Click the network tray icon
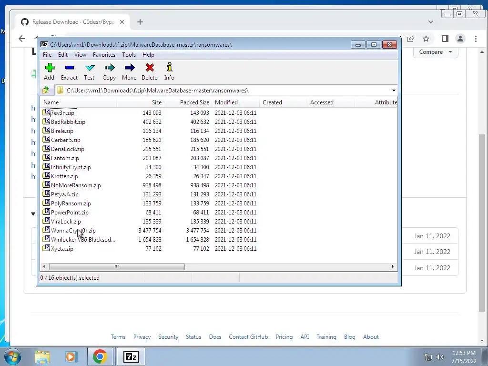The image size is (488, 366). coord(428,357)
